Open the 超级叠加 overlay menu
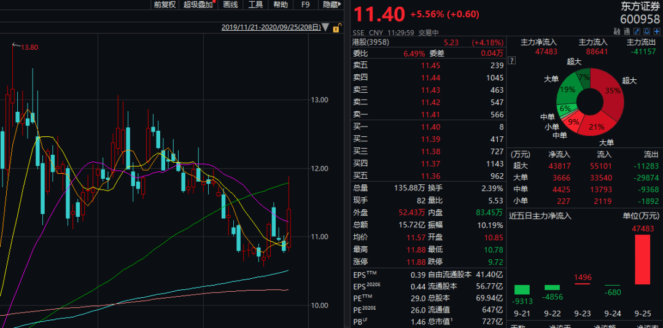This screenshot has width=663, height=328. click(199, 5)
